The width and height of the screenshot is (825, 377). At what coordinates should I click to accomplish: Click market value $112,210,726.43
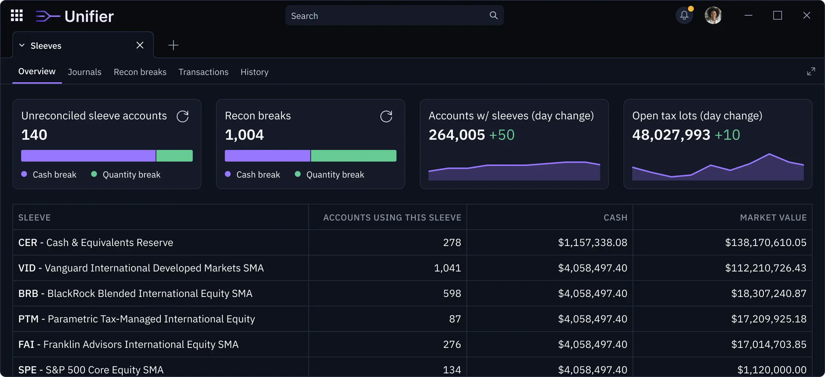coord(766,268)
